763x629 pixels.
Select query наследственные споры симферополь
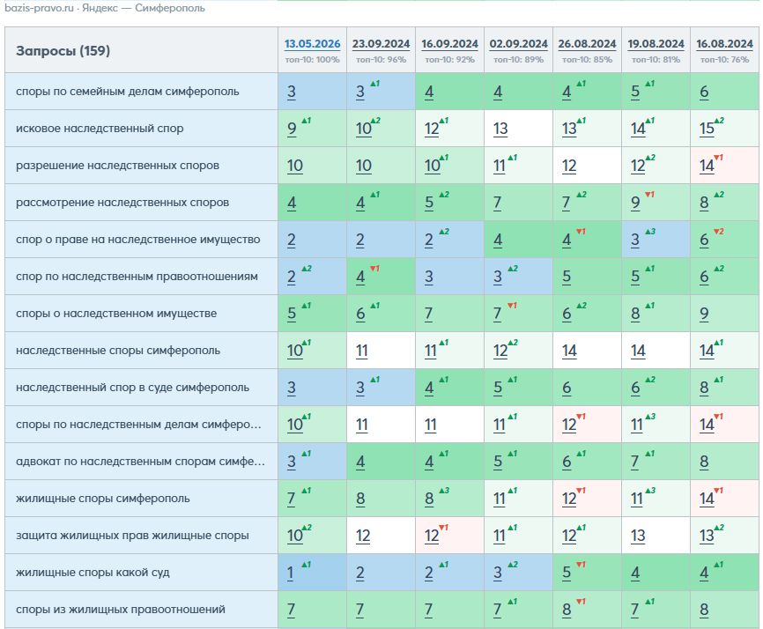point(118,351)
